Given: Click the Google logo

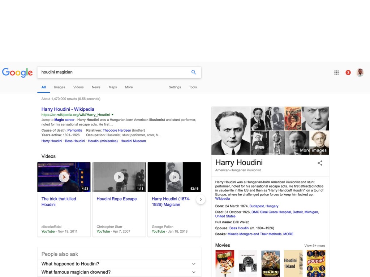Looking at the screenshot, I should (17, 72).
